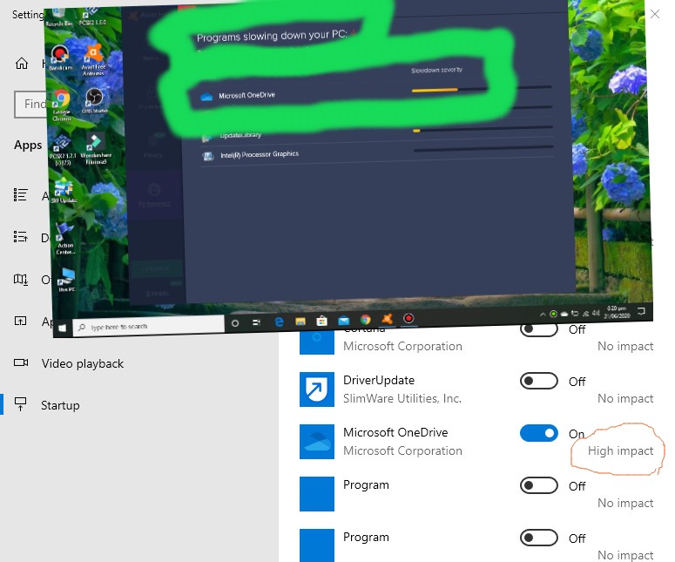
Task: Go to Settings Home icon
Action: pos(22,64)
